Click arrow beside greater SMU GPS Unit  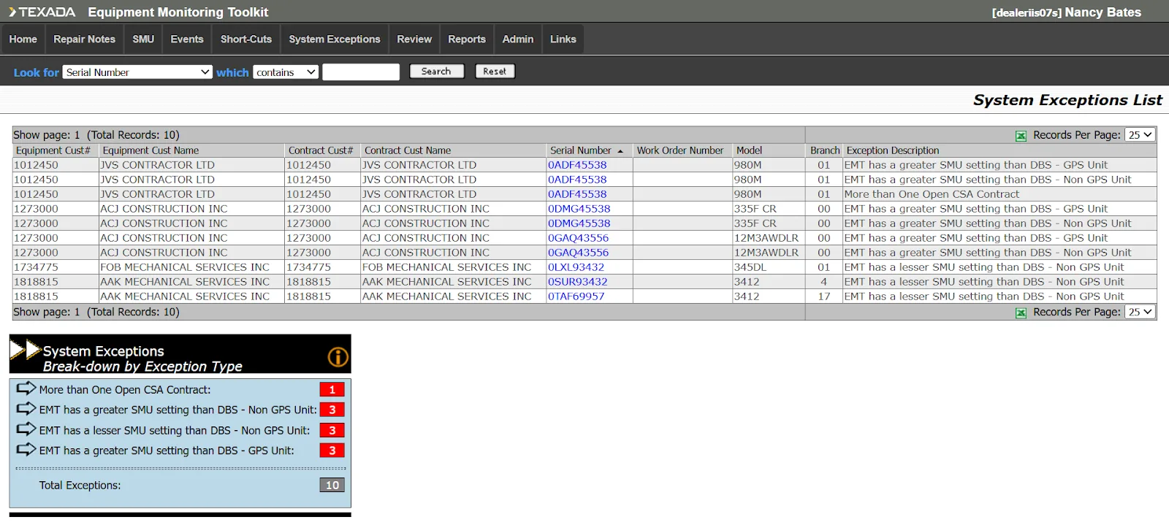26,450
